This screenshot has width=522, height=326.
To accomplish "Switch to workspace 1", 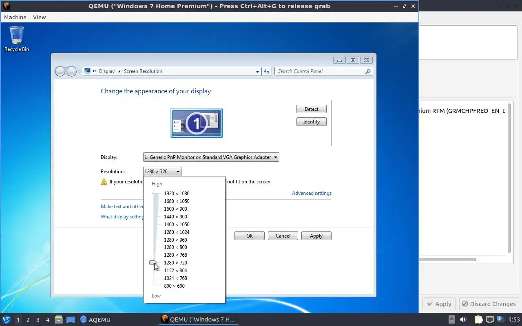I will pos(18,320).
